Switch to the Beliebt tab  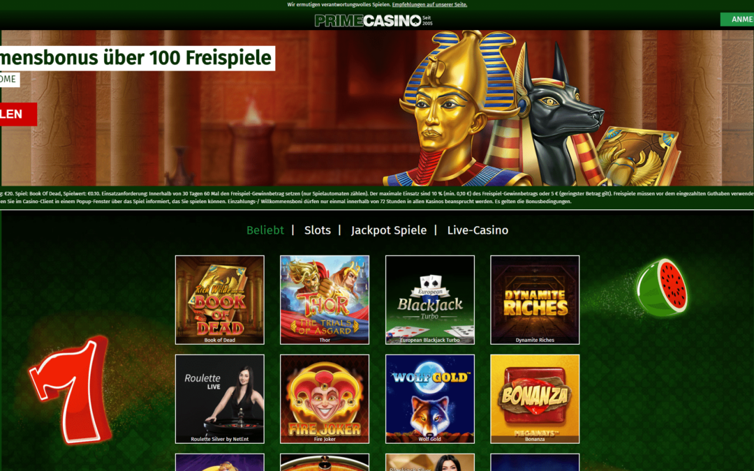coord(265,230)
